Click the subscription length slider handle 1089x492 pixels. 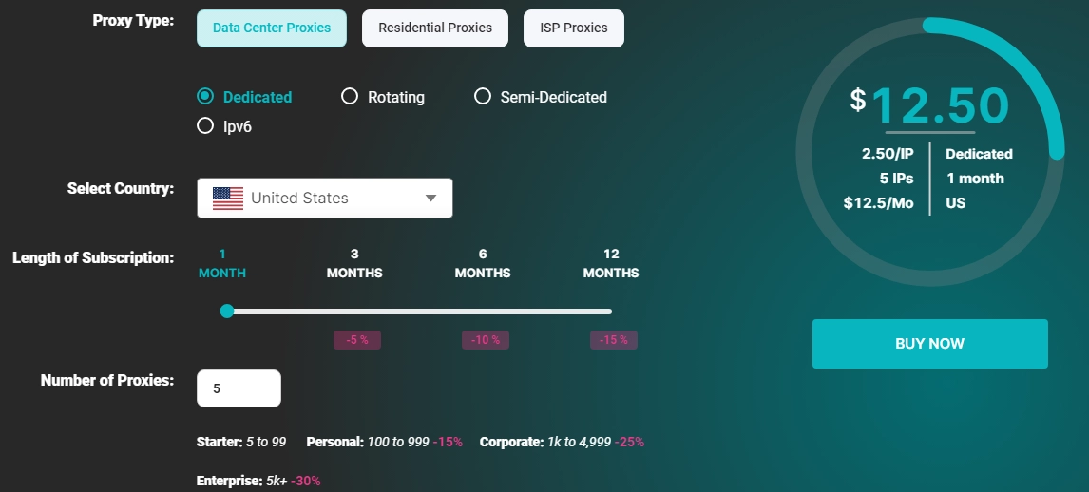pyautogui.click(x=227, y=311)
